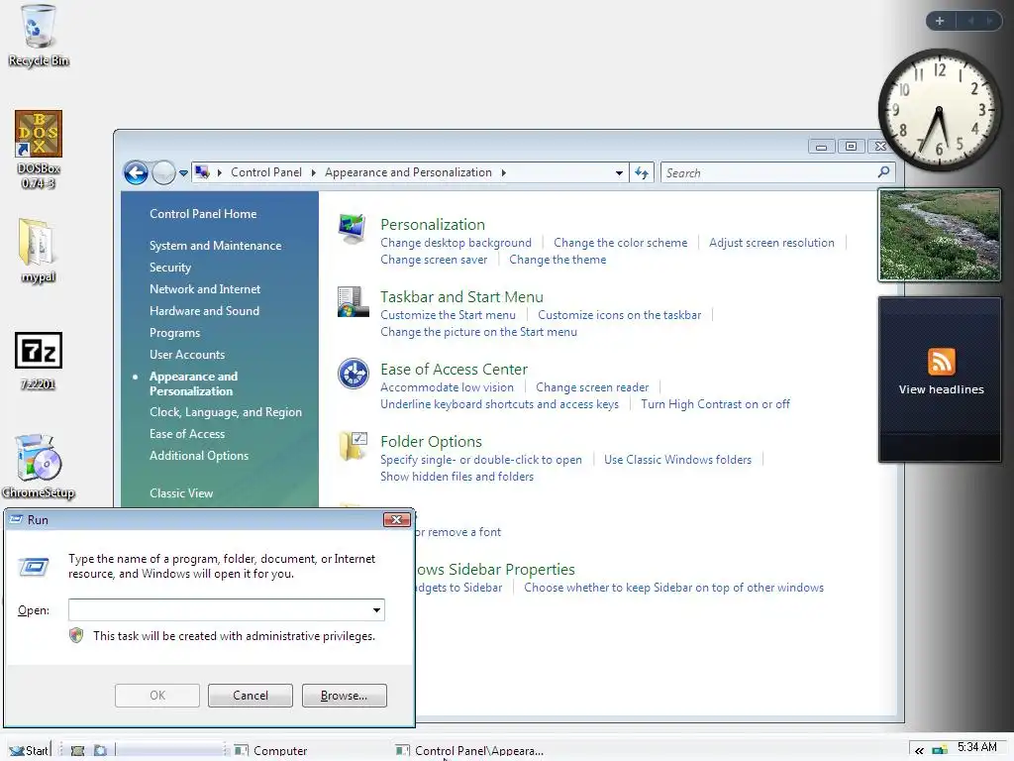Click Change the theme link
Viewport: 1014px width, 761px height.
558,260
